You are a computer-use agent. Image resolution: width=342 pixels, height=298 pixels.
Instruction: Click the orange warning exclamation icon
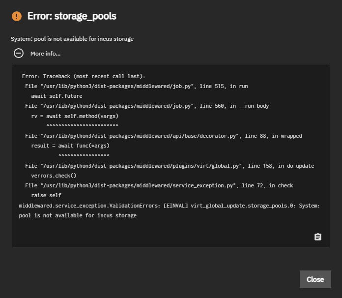tap(17, 16)
